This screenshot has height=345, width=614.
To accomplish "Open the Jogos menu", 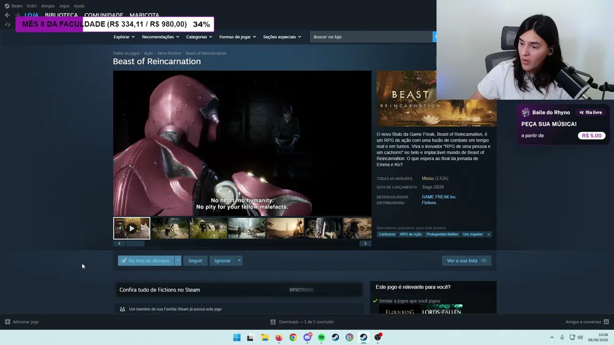I will click(x=64, y=6).
